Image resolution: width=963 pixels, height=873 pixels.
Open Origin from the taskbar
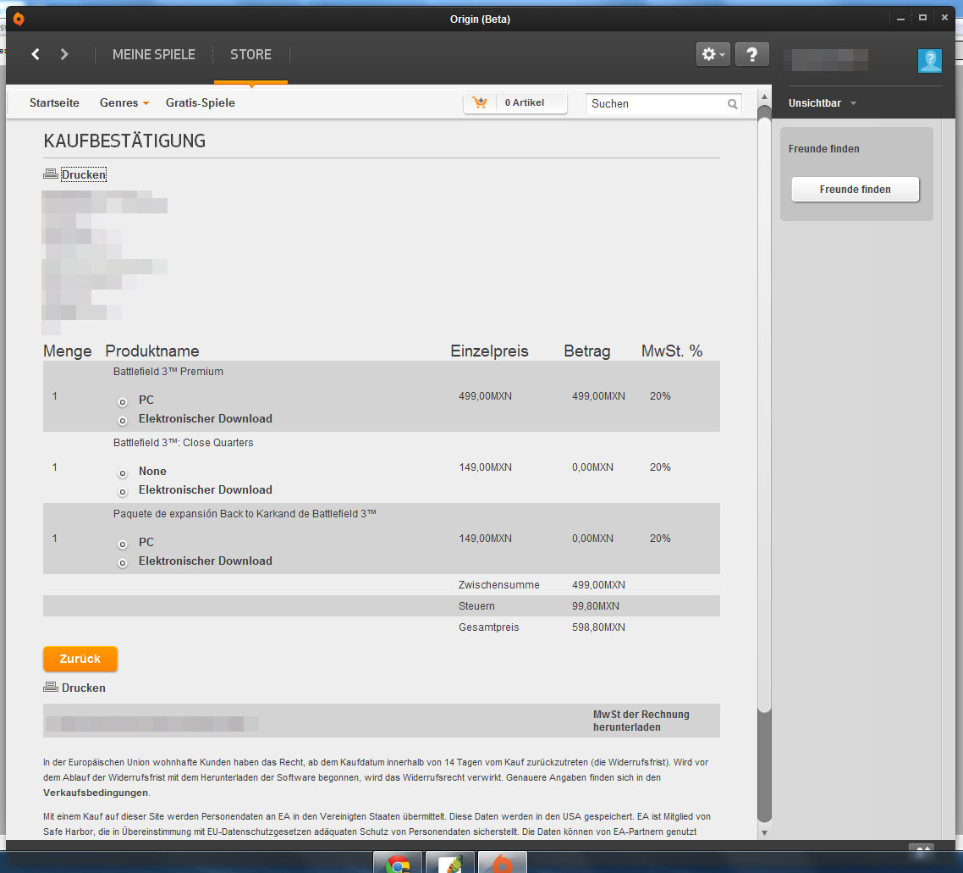tap(503, 863)
